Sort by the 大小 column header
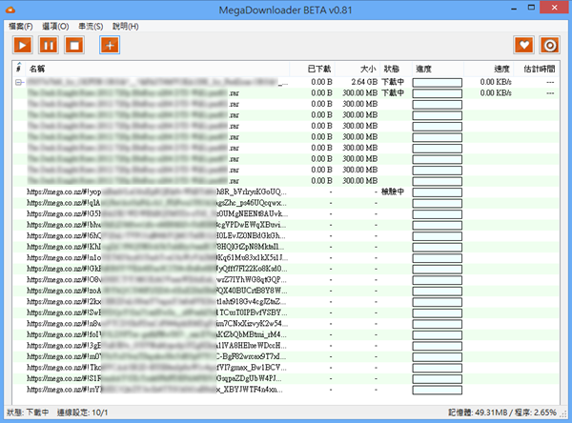The image size is (572, 423). tap(357, 69)
